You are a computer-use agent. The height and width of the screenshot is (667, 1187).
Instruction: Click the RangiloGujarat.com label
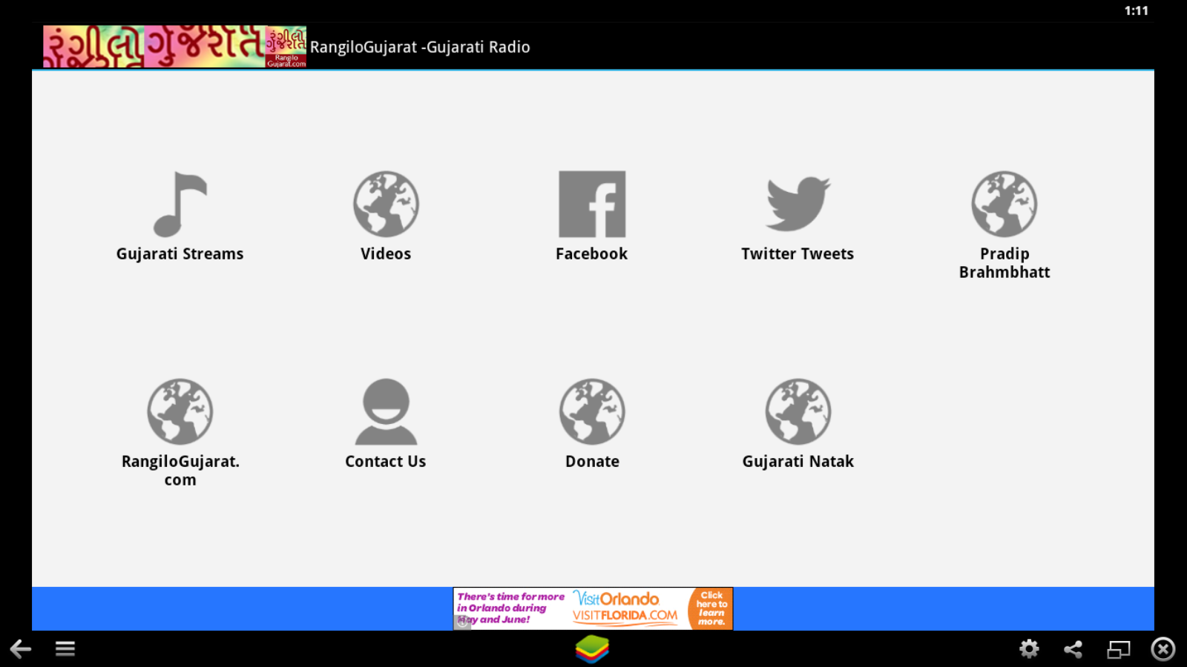coord(180,471)
